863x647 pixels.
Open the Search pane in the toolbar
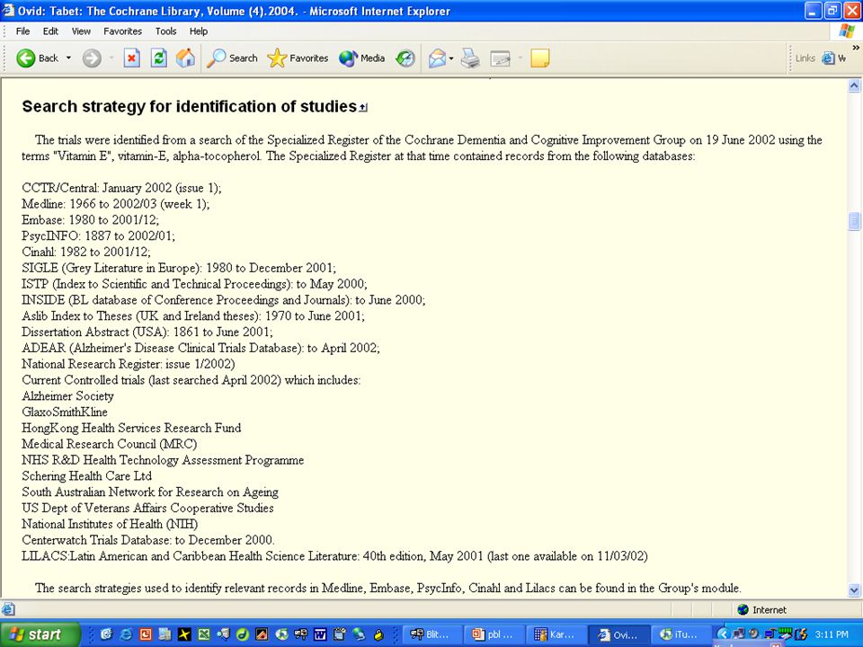point(232,58)
